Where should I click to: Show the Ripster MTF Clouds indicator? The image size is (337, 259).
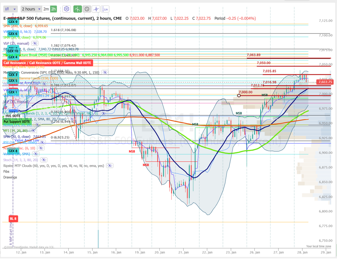110,165
